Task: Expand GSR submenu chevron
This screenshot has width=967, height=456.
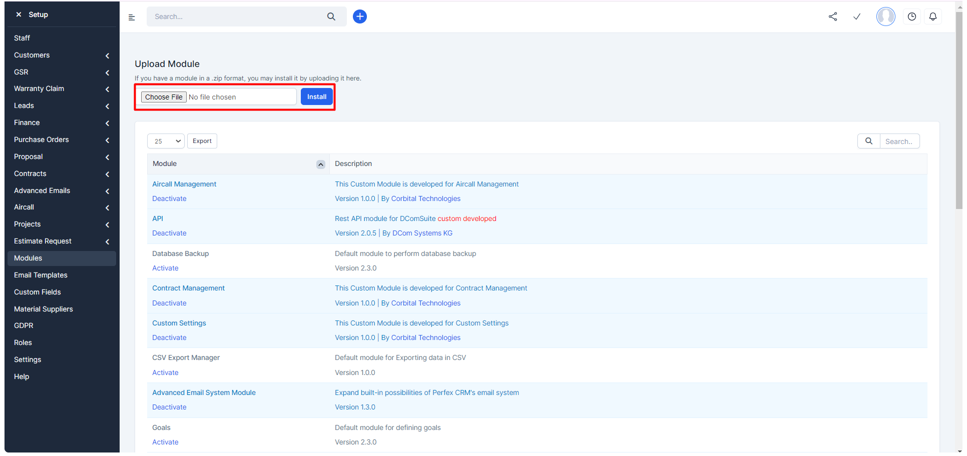Action: click(x=107, y=72)
